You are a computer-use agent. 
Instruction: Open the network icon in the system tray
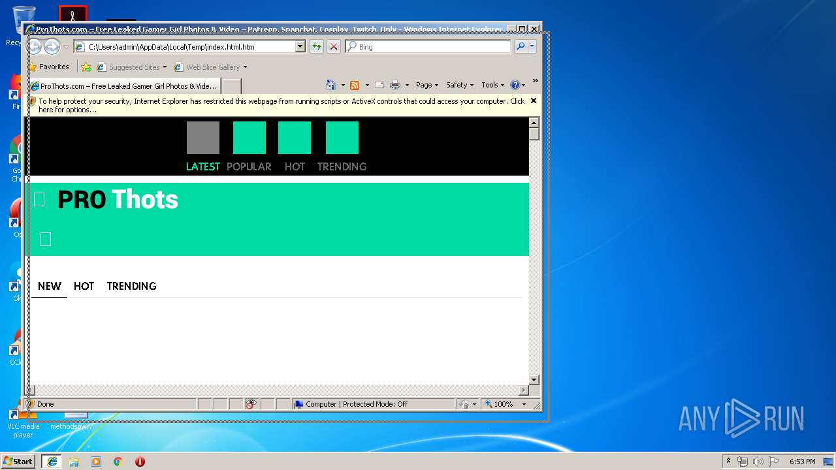(x=743, y=462)
